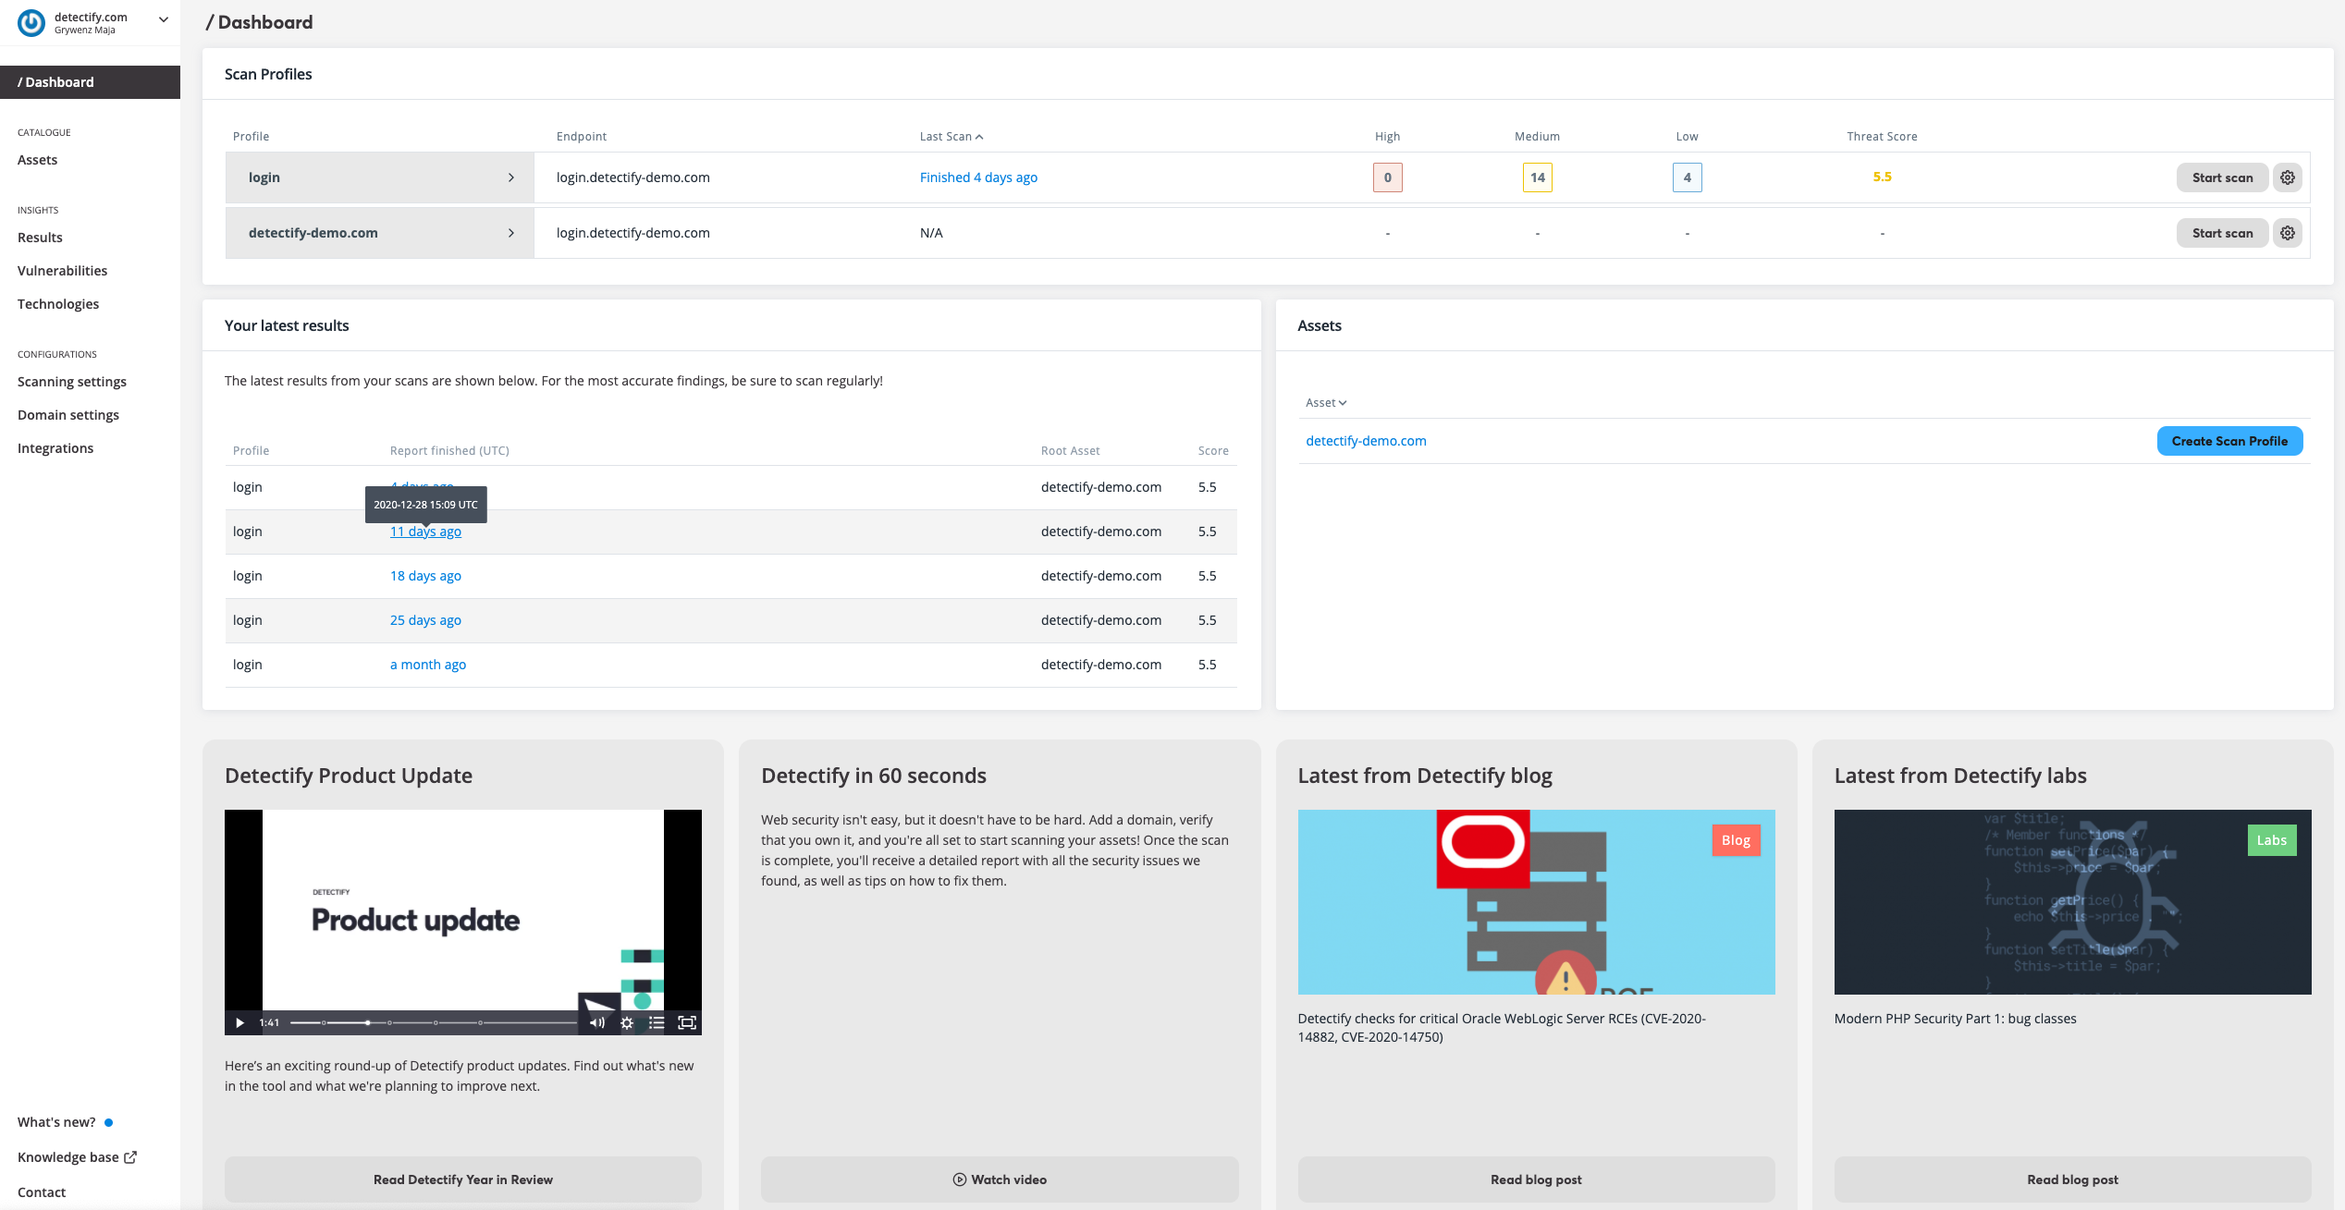The height and width of the screenshot is (1210, 2345).
Task: Open settings gear for detectify-demo.com profile
Action: click(2287, 233)
